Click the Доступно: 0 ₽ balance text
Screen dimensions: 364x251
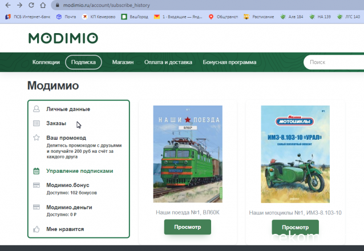coord(62,214)
